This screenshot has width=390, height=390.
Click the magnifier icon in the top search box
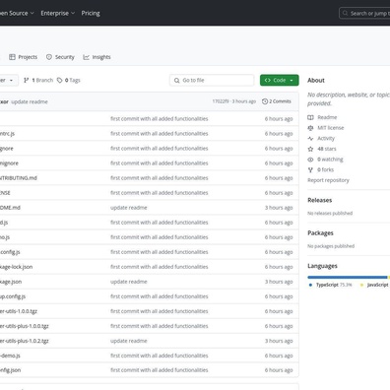345,13
